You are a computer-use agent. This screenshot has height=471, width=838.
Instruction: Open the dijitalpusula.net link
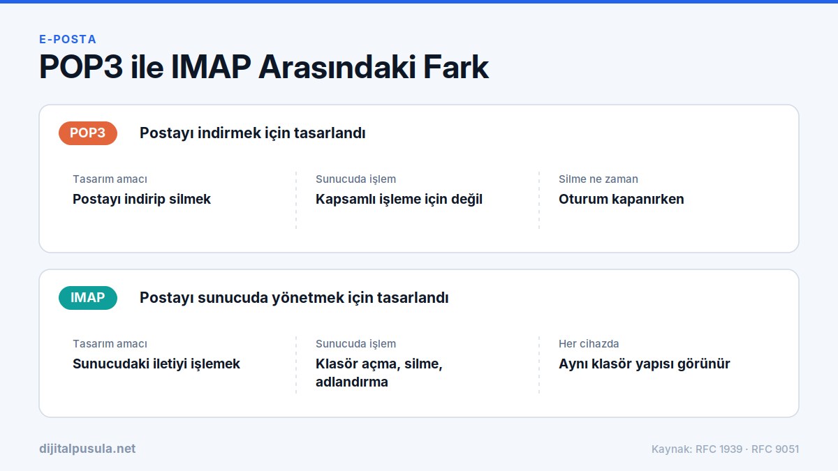[87, 449]
